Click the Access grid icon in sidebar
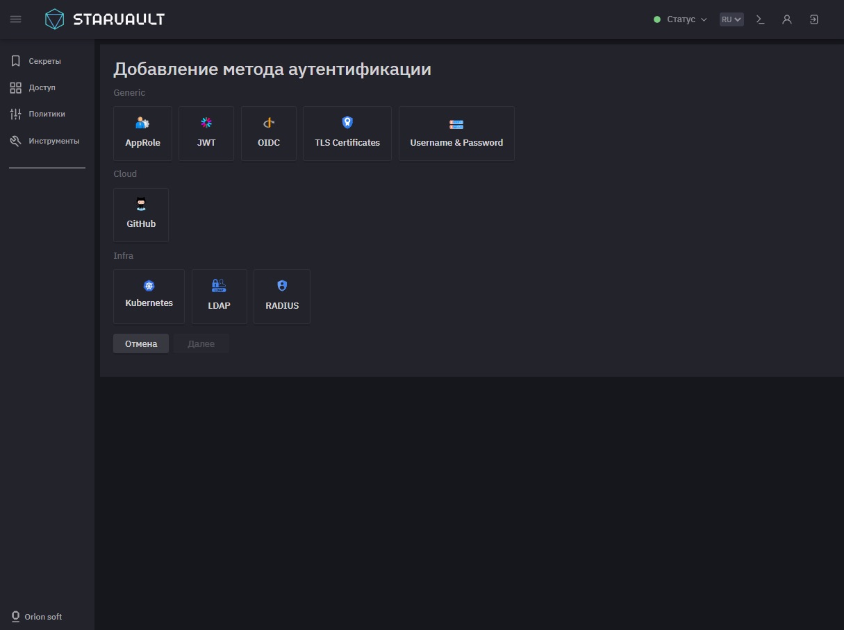This screenshot has height=630, width=844. 15,87
